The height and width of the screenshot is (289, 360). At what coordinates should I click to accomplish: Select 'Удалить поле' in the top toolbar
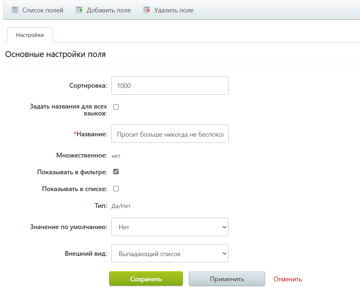tap(172, 10)
